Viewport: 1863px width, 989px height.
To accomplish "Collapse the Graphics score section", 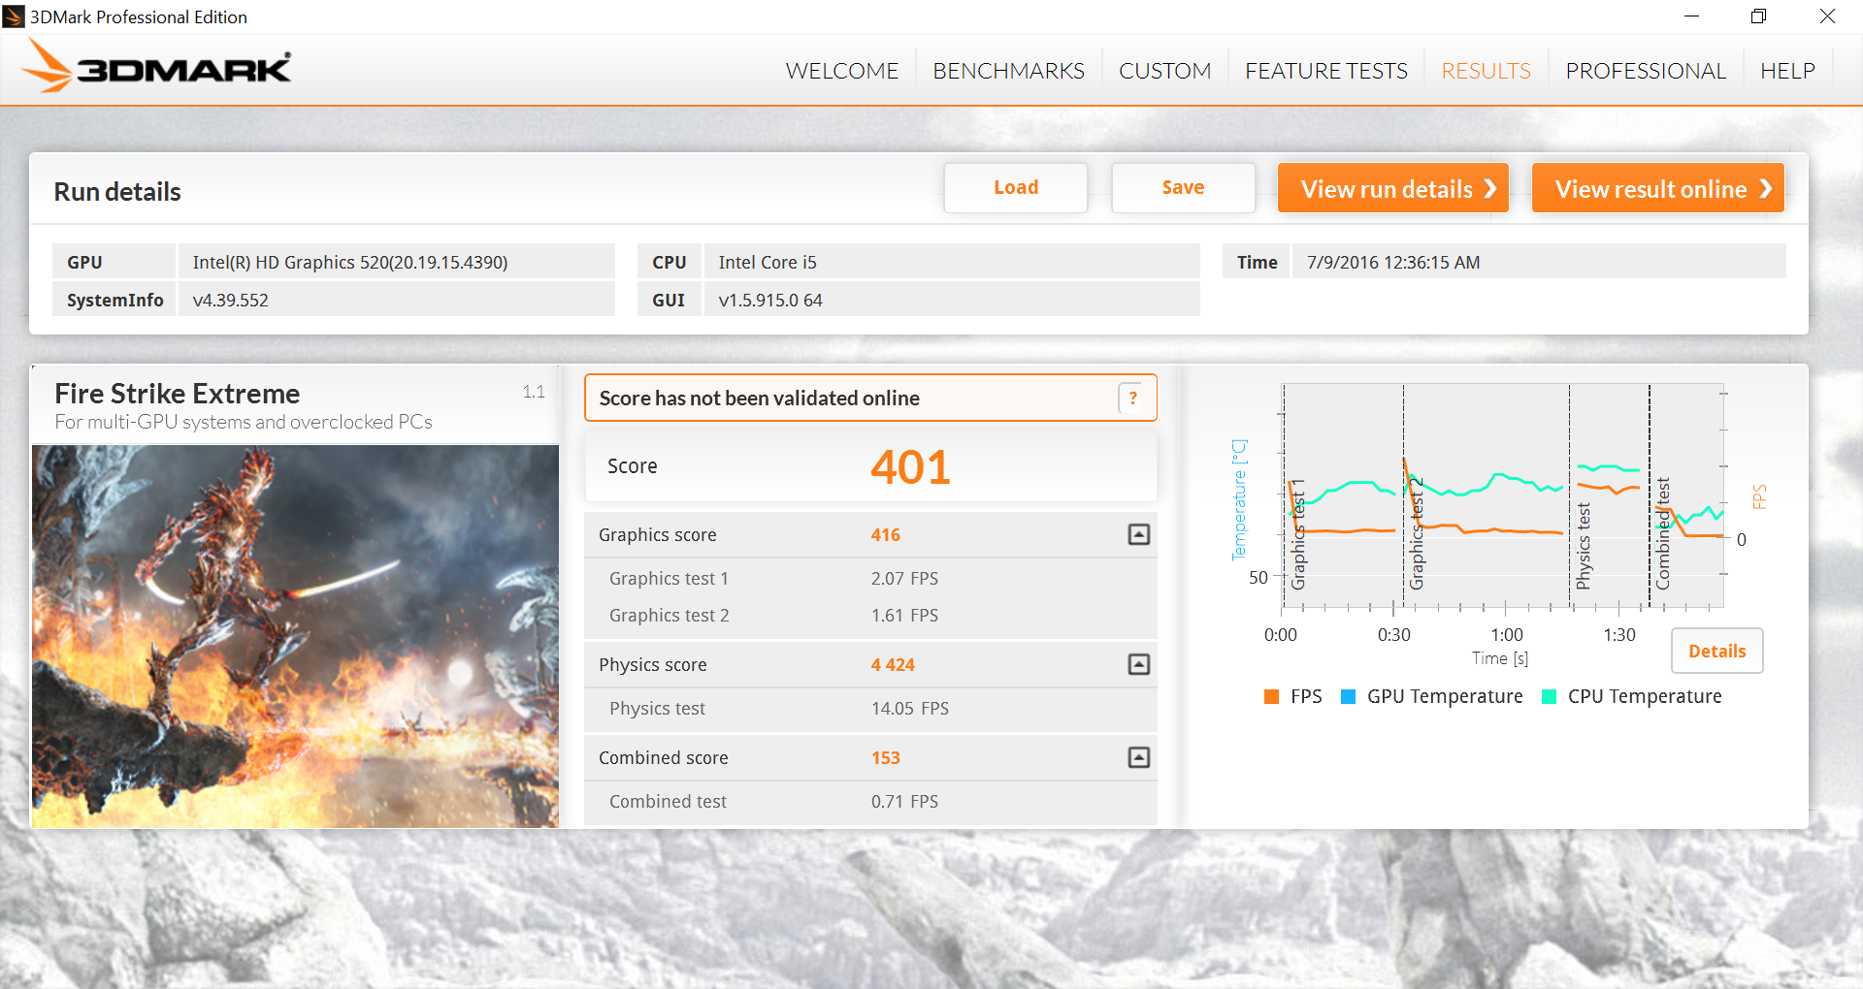I will pyautogui.click(x=1139, y=534).
